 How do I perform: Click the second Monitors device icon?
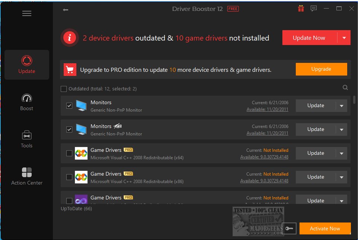81,129
